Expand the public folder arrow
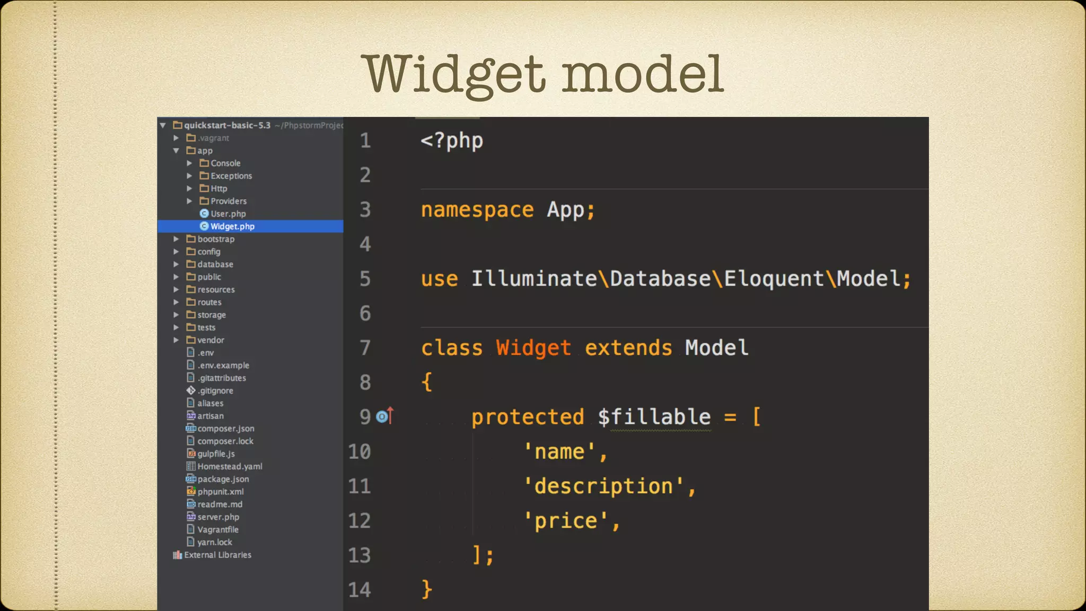The width and height of the screenshot is (1086, 611). pyautogui.click(x=176, y=277)
